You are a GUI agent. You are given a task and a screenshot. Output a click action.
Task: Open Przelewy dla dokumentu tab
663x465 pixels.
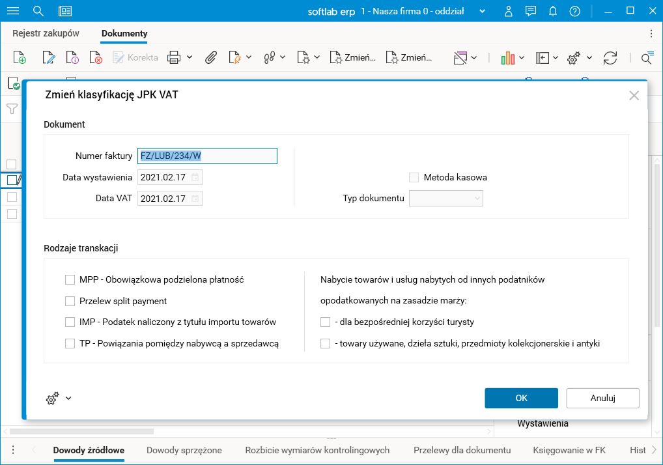[462, 450]
